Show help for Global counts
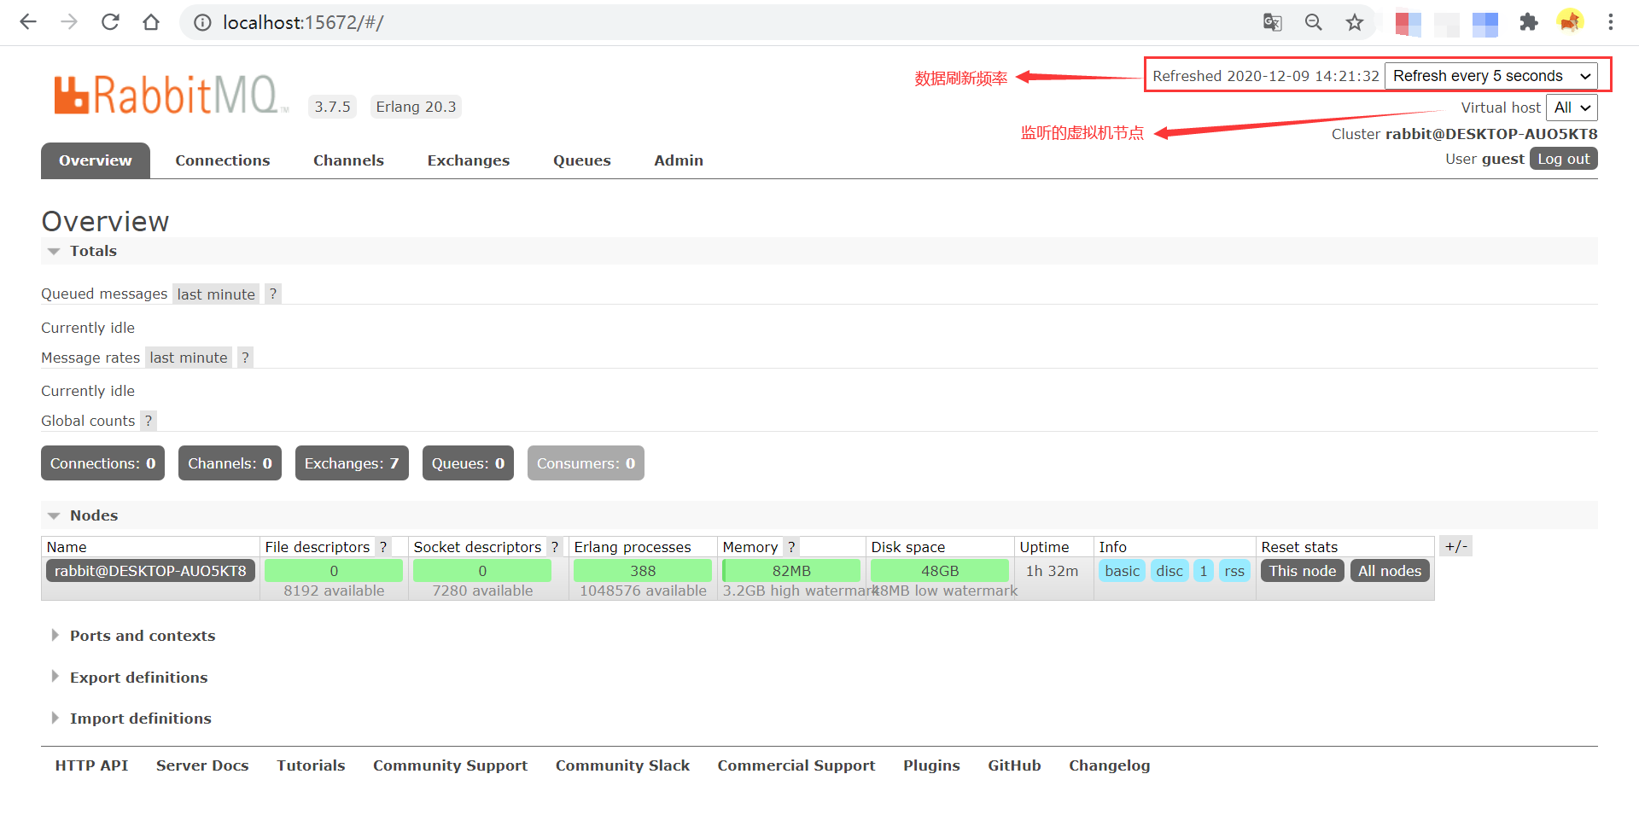 coord(149,421)
